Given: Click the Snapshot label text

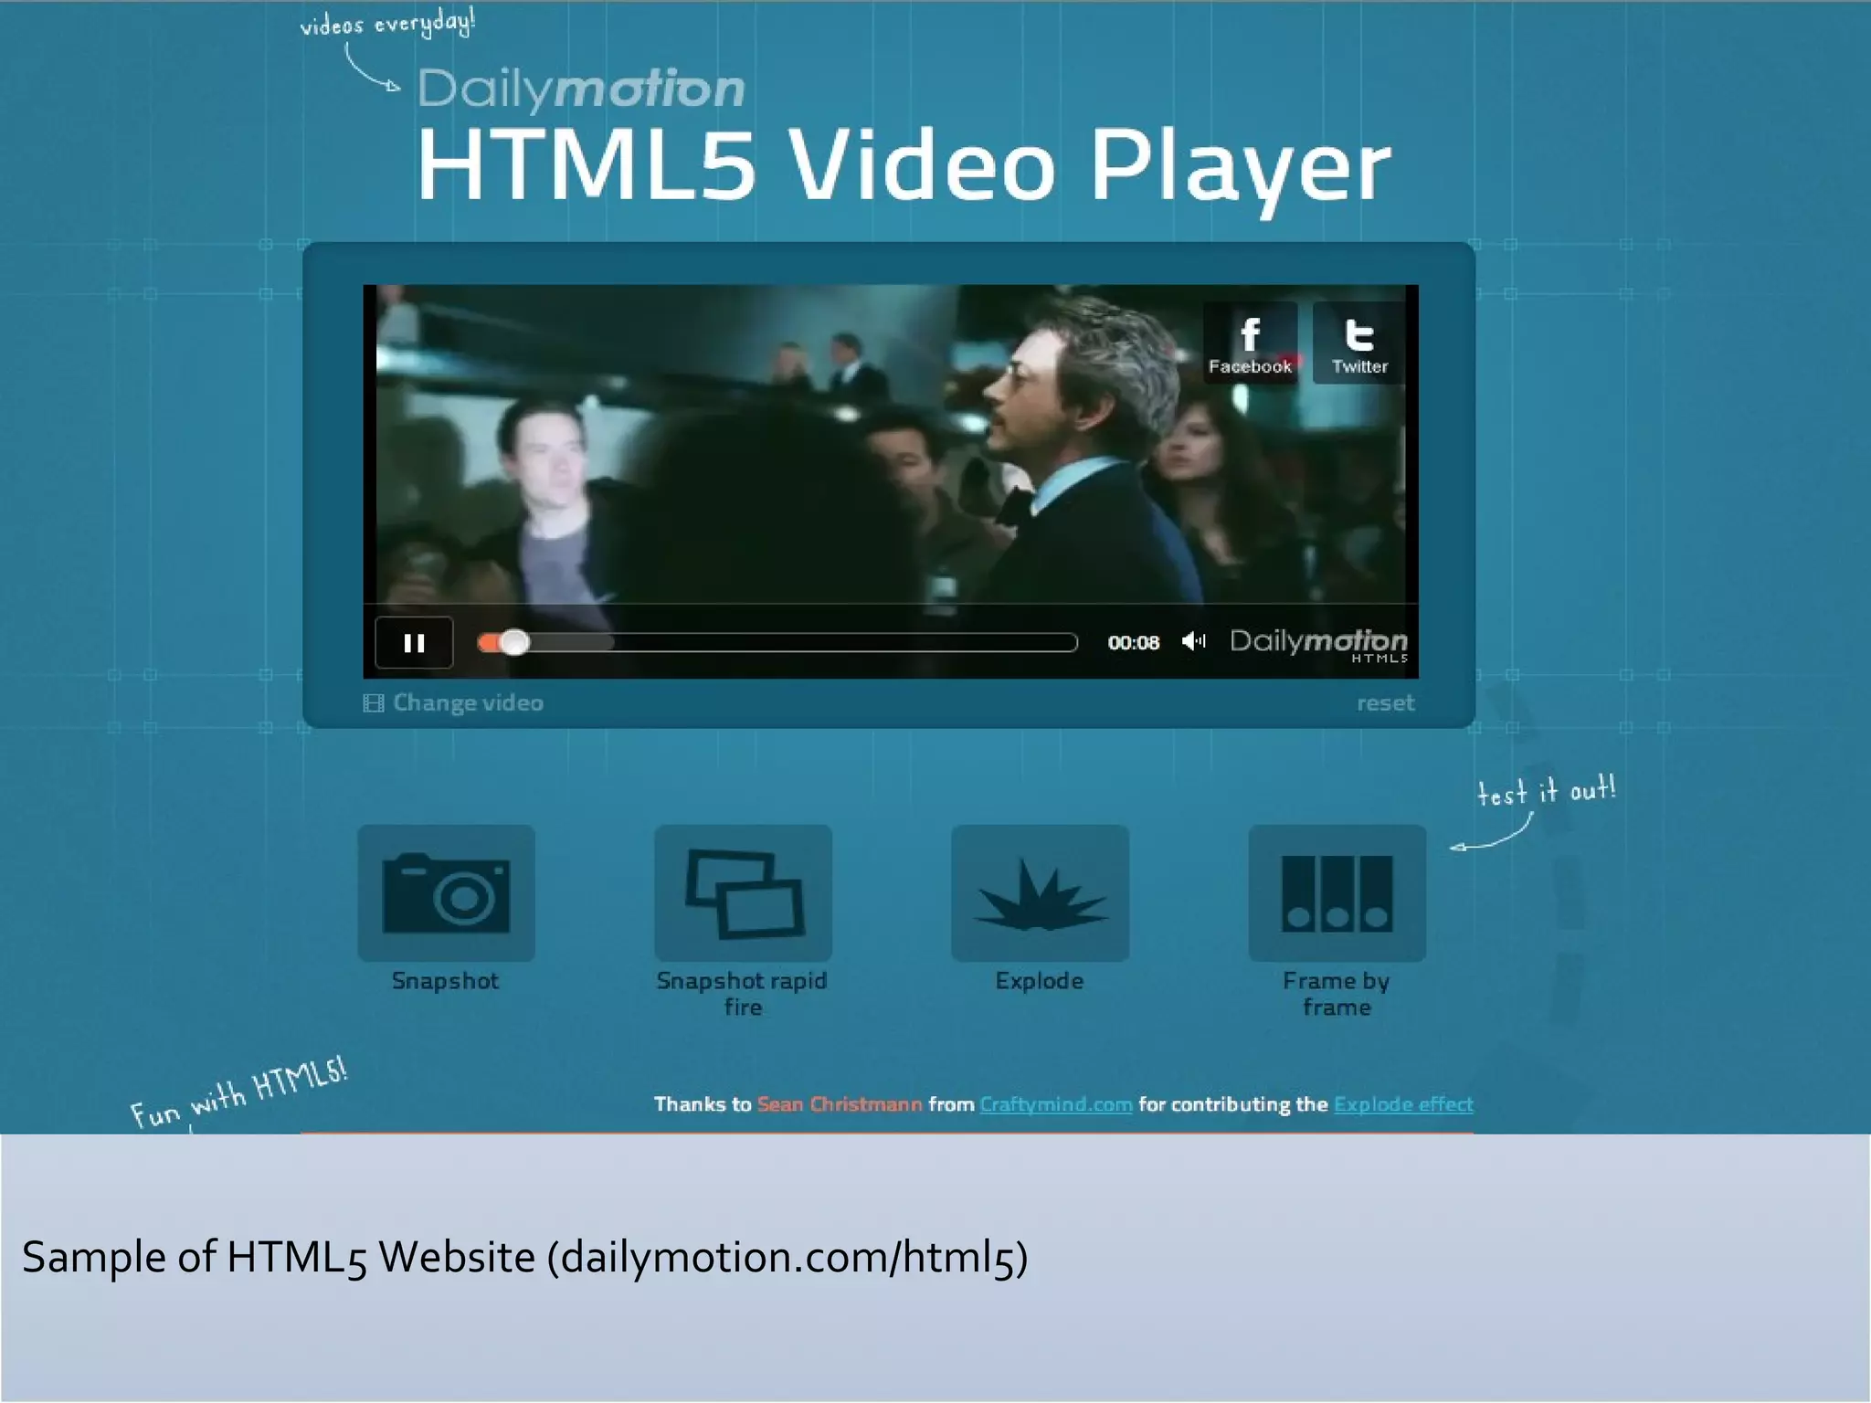Looking at the screenshot, I should click(445, 981).
